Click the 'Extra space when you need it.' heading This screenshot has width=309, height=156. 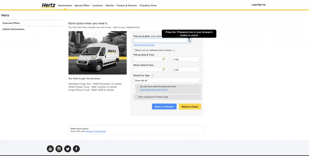88,23
